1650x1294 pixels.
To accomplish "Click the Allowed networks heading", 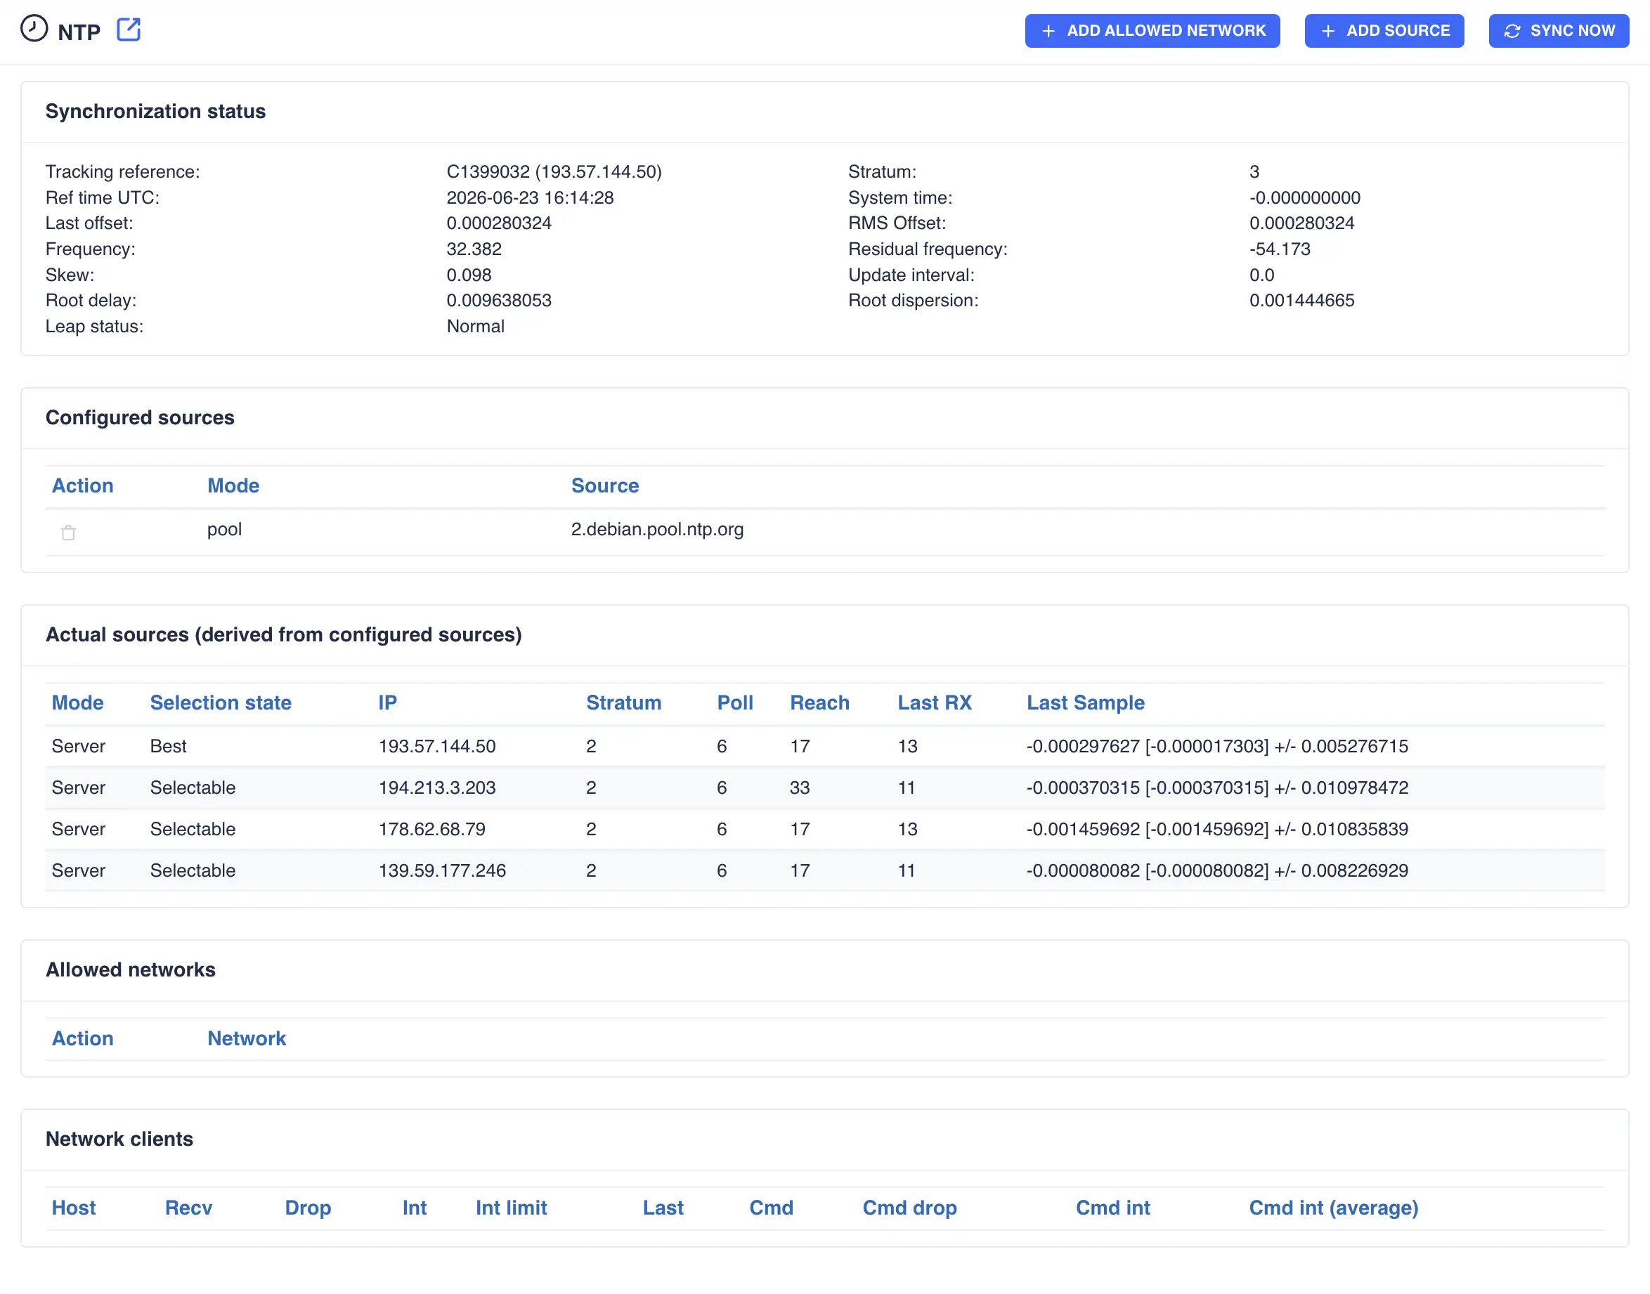I will (x=131, y=969).
